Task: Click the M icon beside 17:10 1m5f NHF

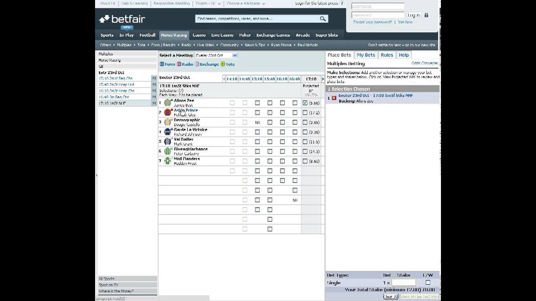Action: (154, 103)
